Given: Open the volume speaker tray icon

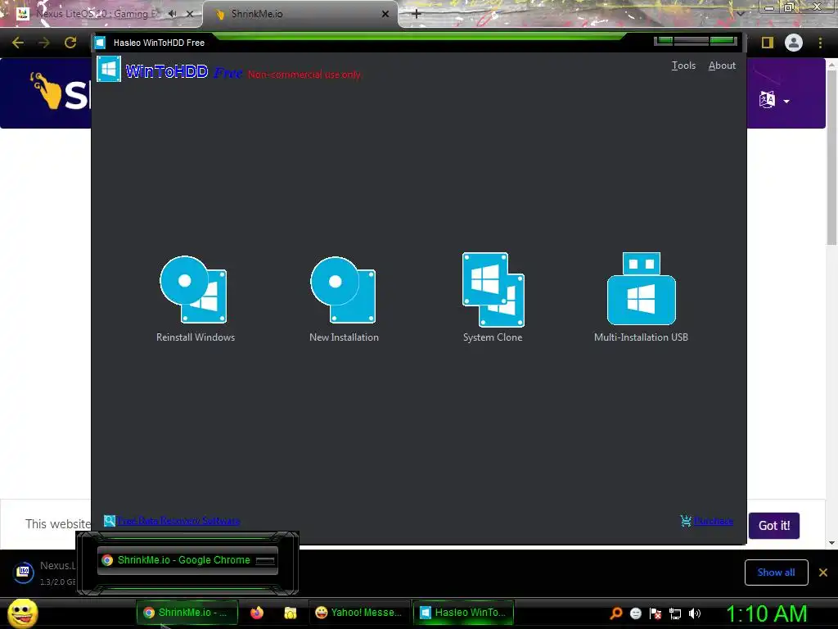Looking at the screenshot, I should pos(695,613).
